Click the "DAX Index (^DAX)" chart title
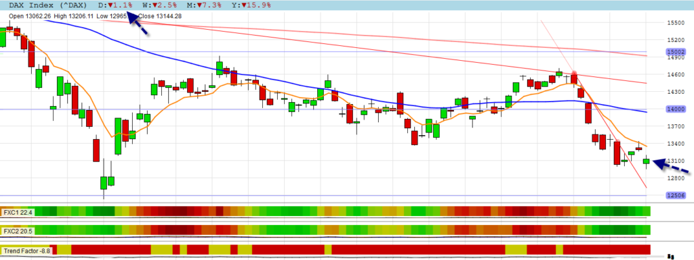 coord(49,5)
